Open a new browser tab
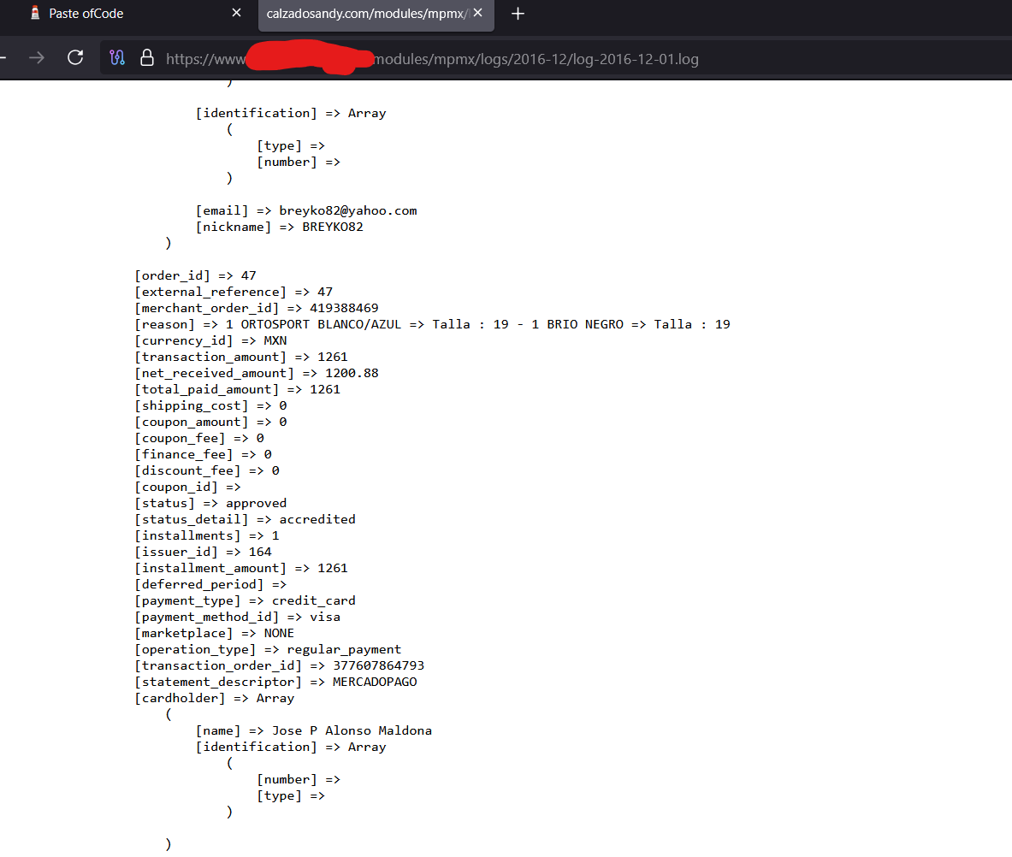The height and width of the screenshot is (857, 1012). 518,14
